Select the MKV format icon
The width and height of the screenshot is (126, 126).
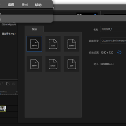34,64
